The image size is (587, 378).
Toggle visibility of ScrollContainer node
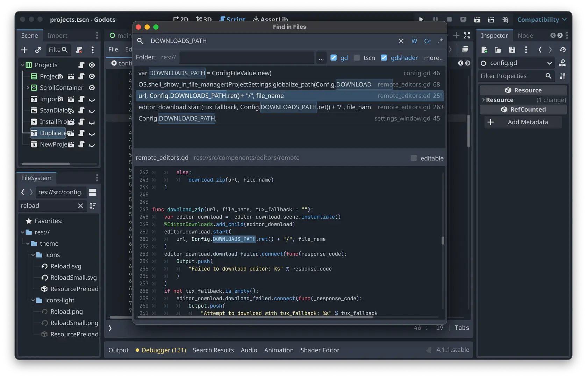click(x=92, y=88)
